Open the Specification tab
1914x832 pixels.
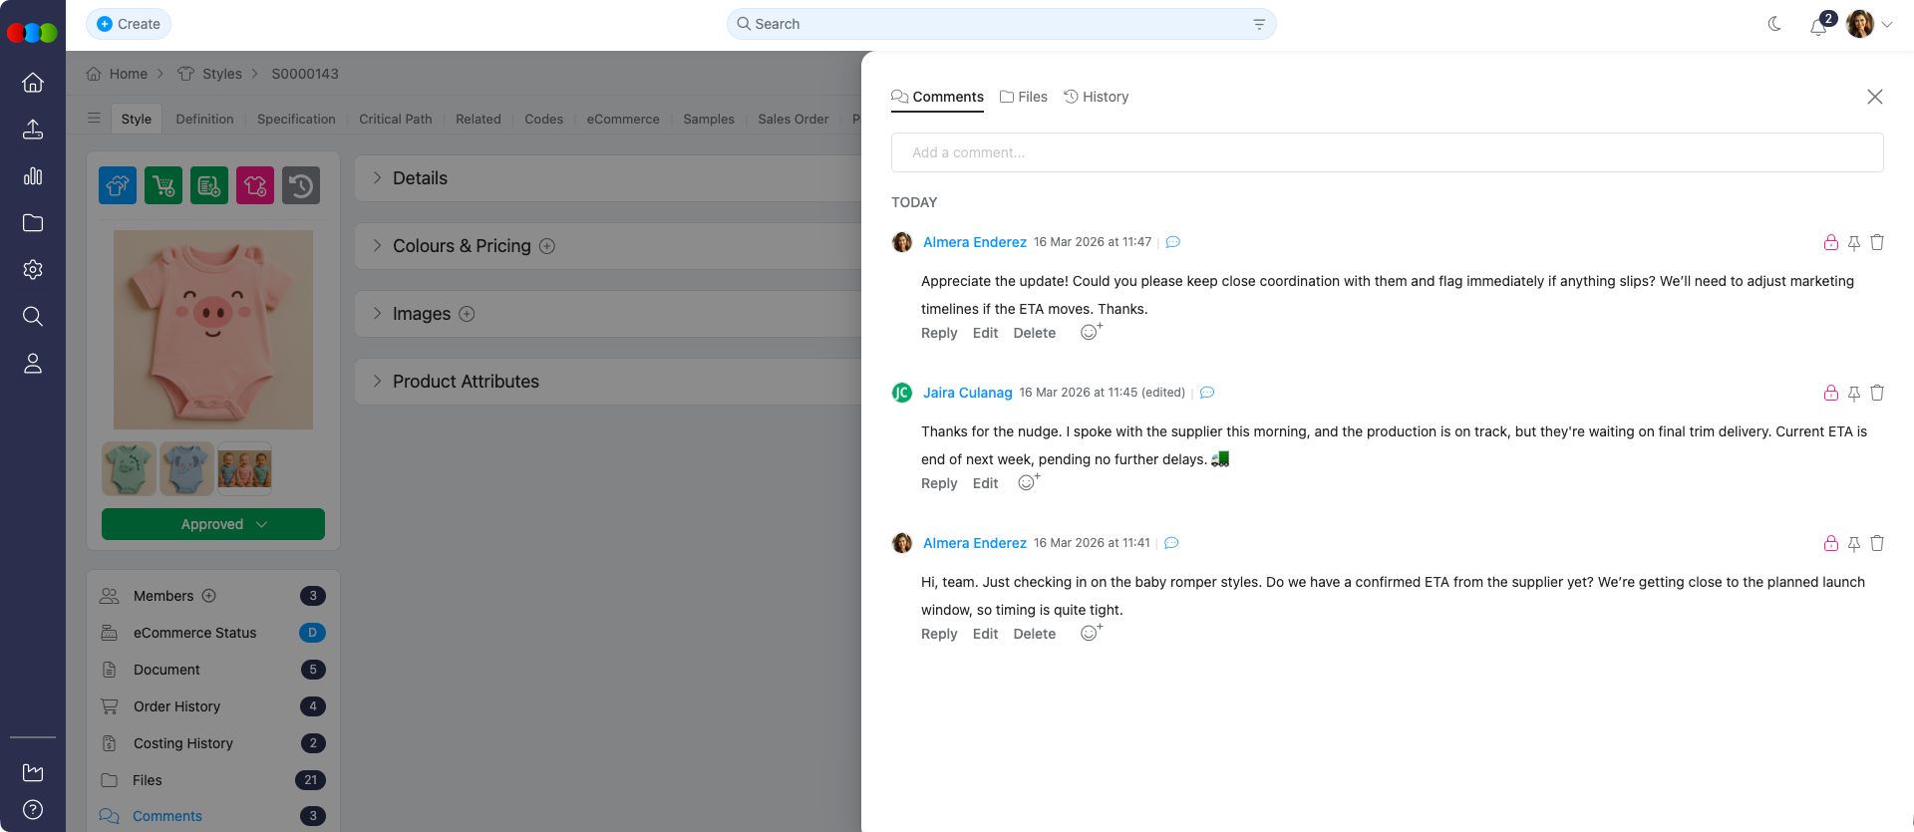coord(296,119)
